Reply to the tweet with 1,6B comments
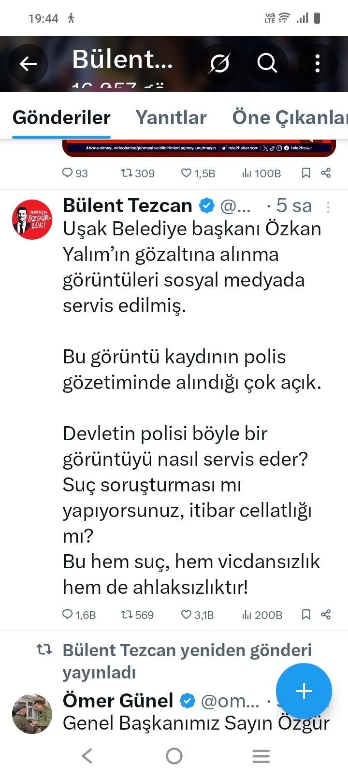Viewport: 348px width, 777px height. pyautogui.click(x=68, y=615)
